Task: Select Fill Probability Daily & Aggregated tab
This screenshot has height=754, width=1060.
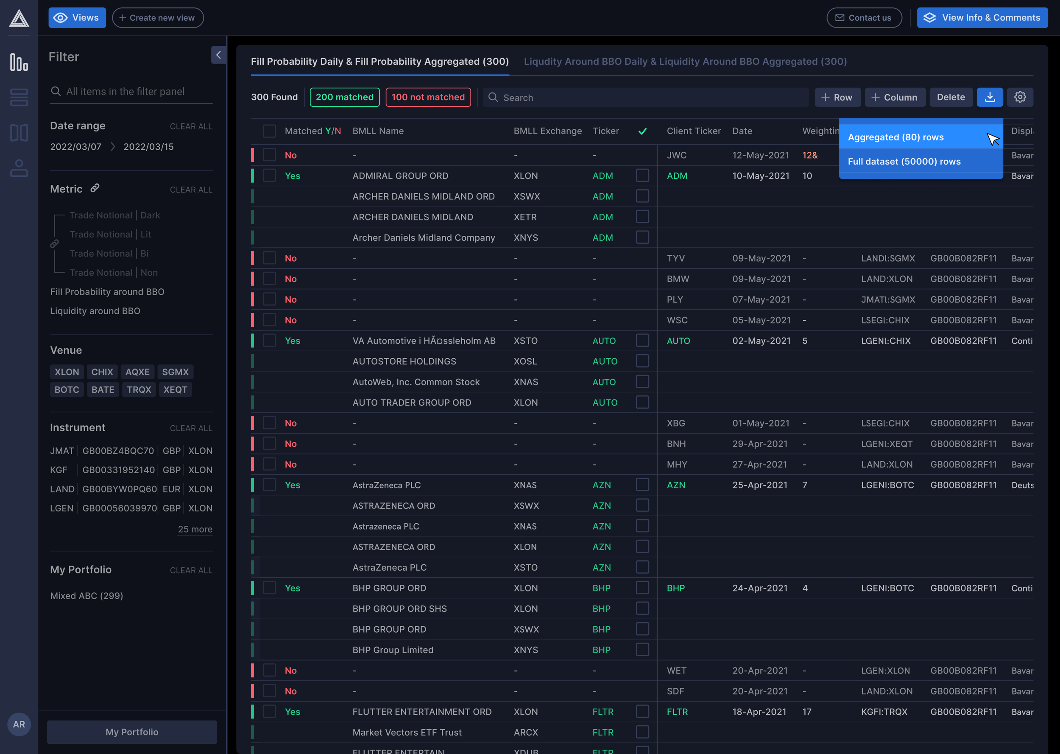Action: 379,61
